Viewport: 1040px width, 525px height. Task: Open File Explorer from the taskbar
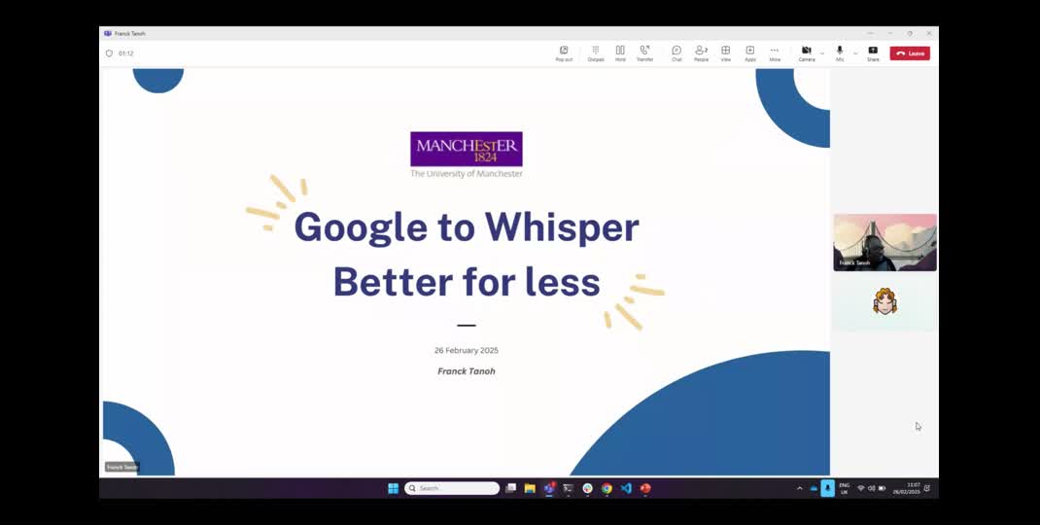tap(530, 488)
